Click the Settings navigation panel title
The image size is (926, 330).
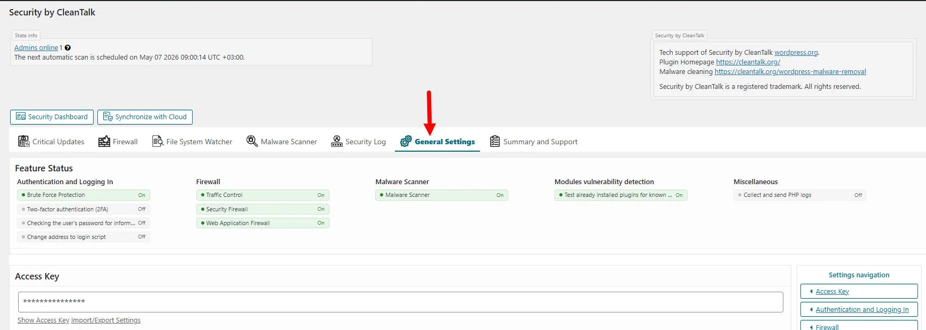coord(859,275)
